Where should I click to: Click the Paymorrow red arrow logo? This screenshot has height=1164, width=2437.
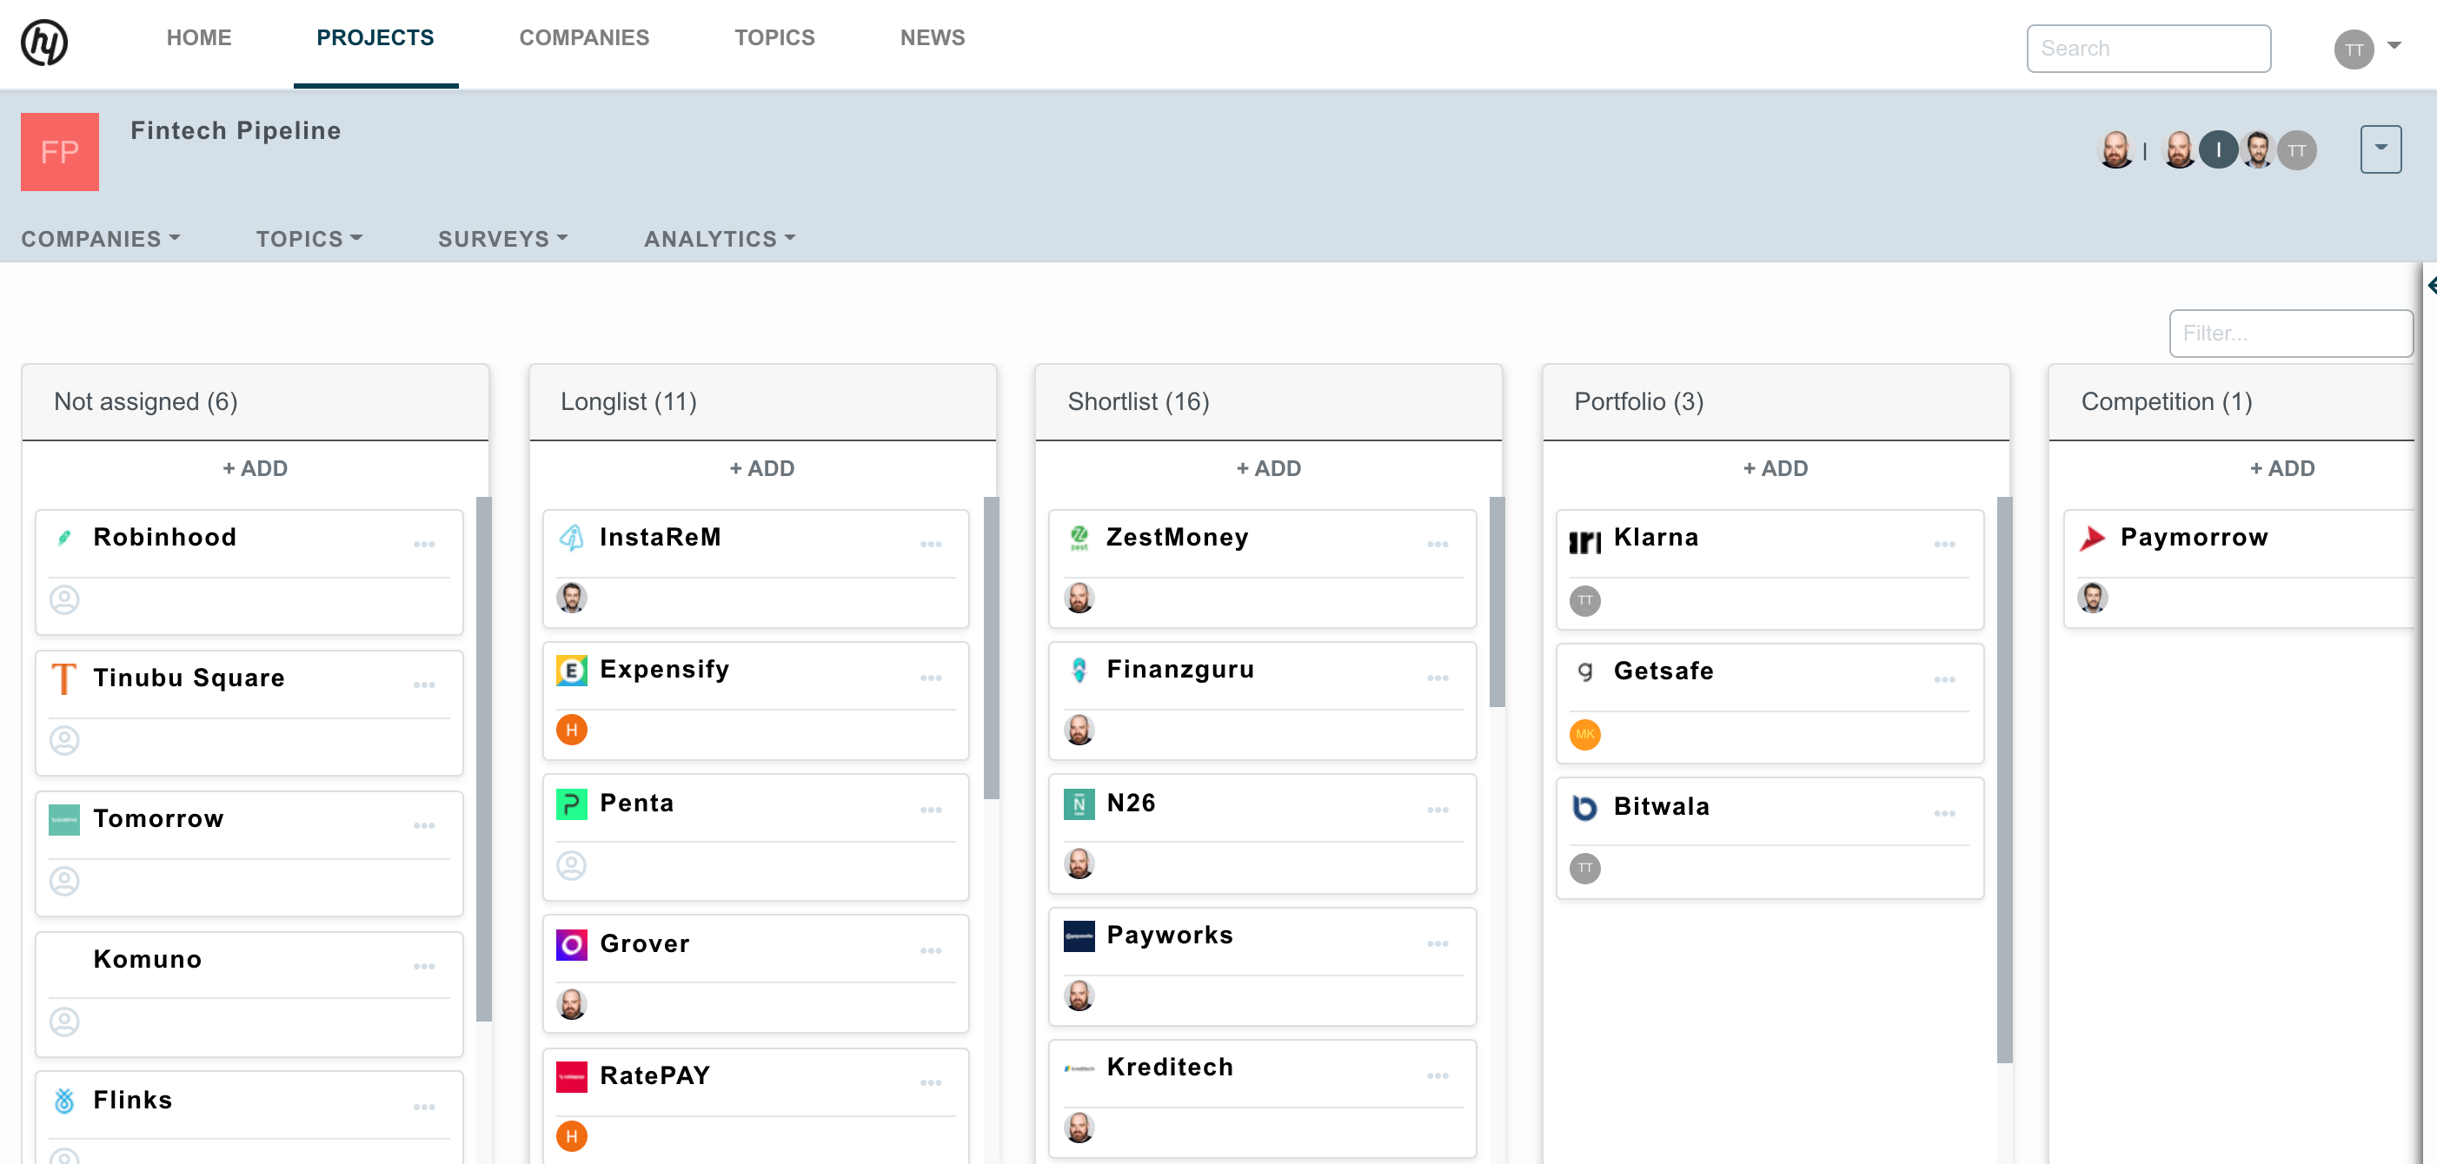[2093, 538]
